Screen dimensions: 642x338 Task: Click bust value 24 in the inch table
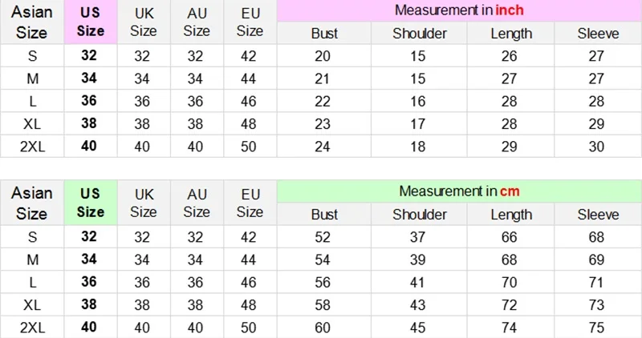tap(323, 147)
